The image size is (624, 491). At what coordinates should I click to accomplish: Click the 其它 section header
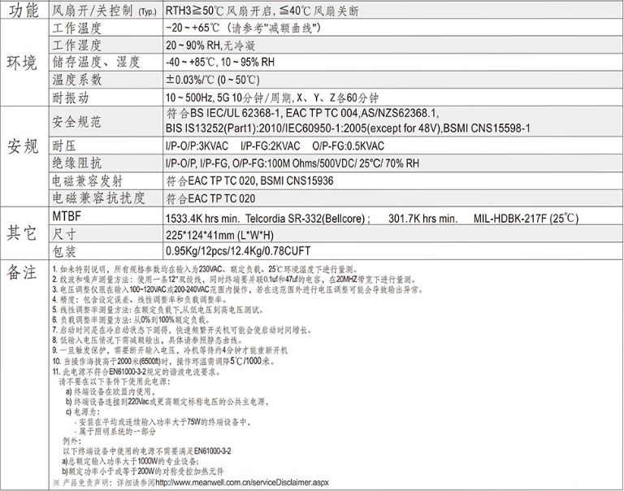[24, 233]
